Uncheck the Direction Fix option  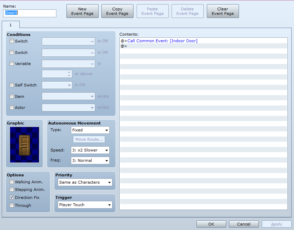point(12,197)
